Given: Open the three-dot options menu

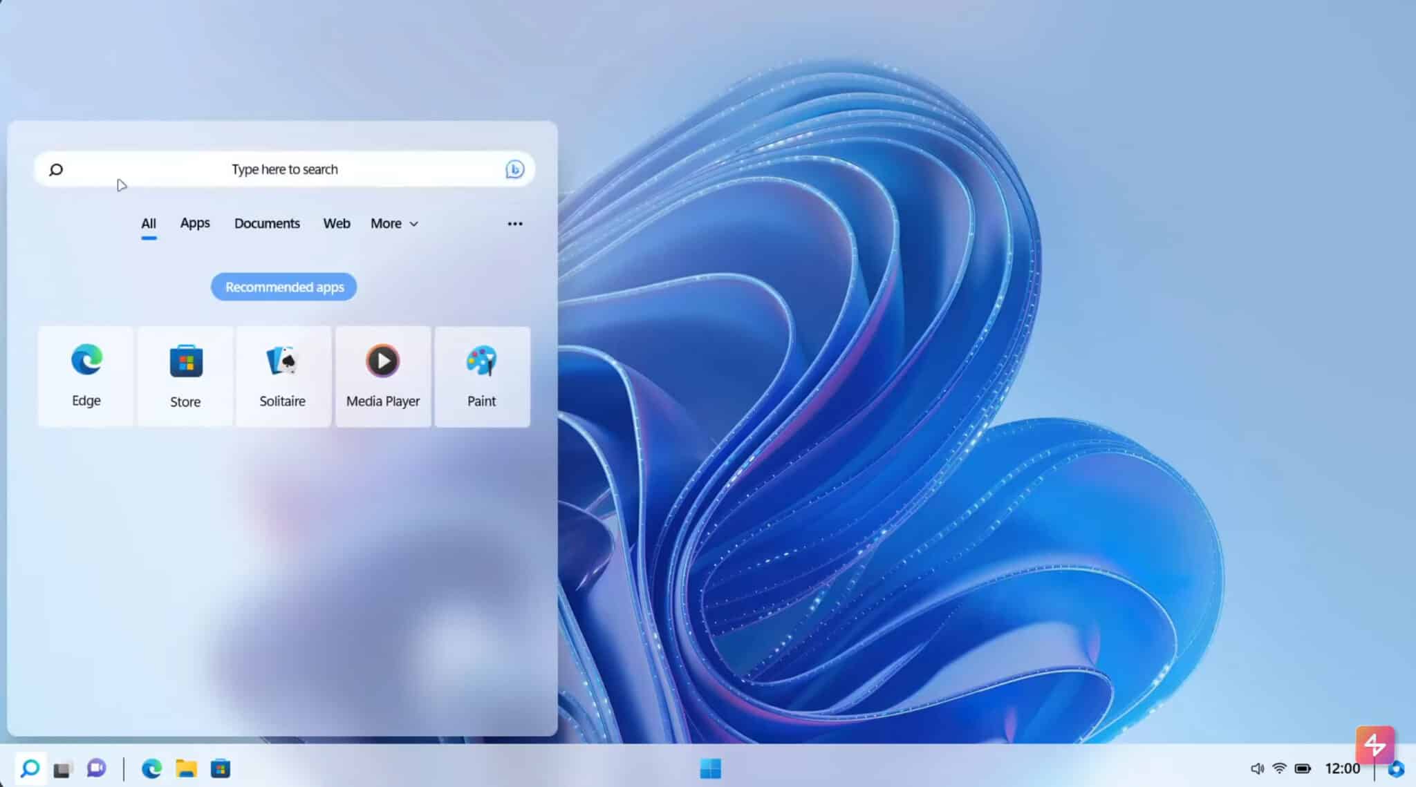Looking at the screenshot, I should point(514,223).
